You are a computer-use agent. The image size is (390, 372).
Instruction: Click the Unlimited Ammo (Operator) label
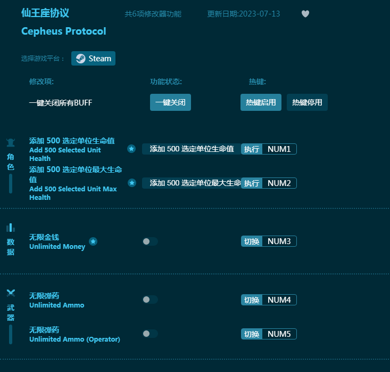tap(74, 339)
